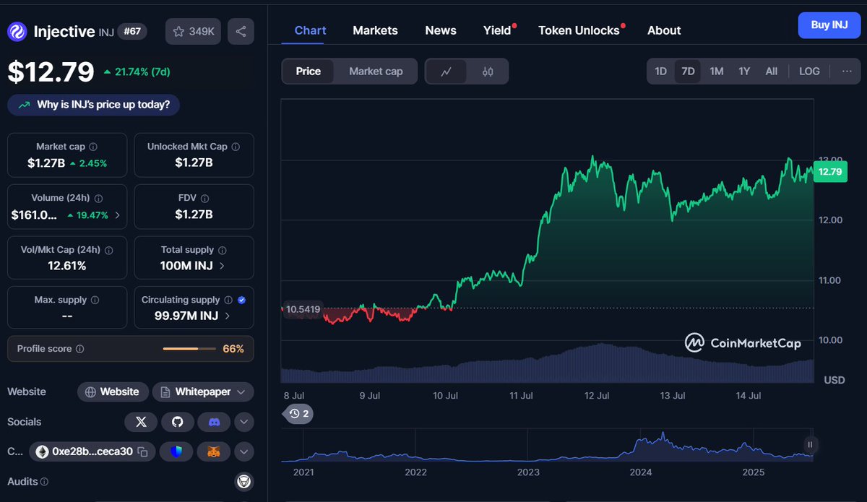Click the range selector pause handle
The height and width of the screenshot is (502, 867).
pos(810,445)
